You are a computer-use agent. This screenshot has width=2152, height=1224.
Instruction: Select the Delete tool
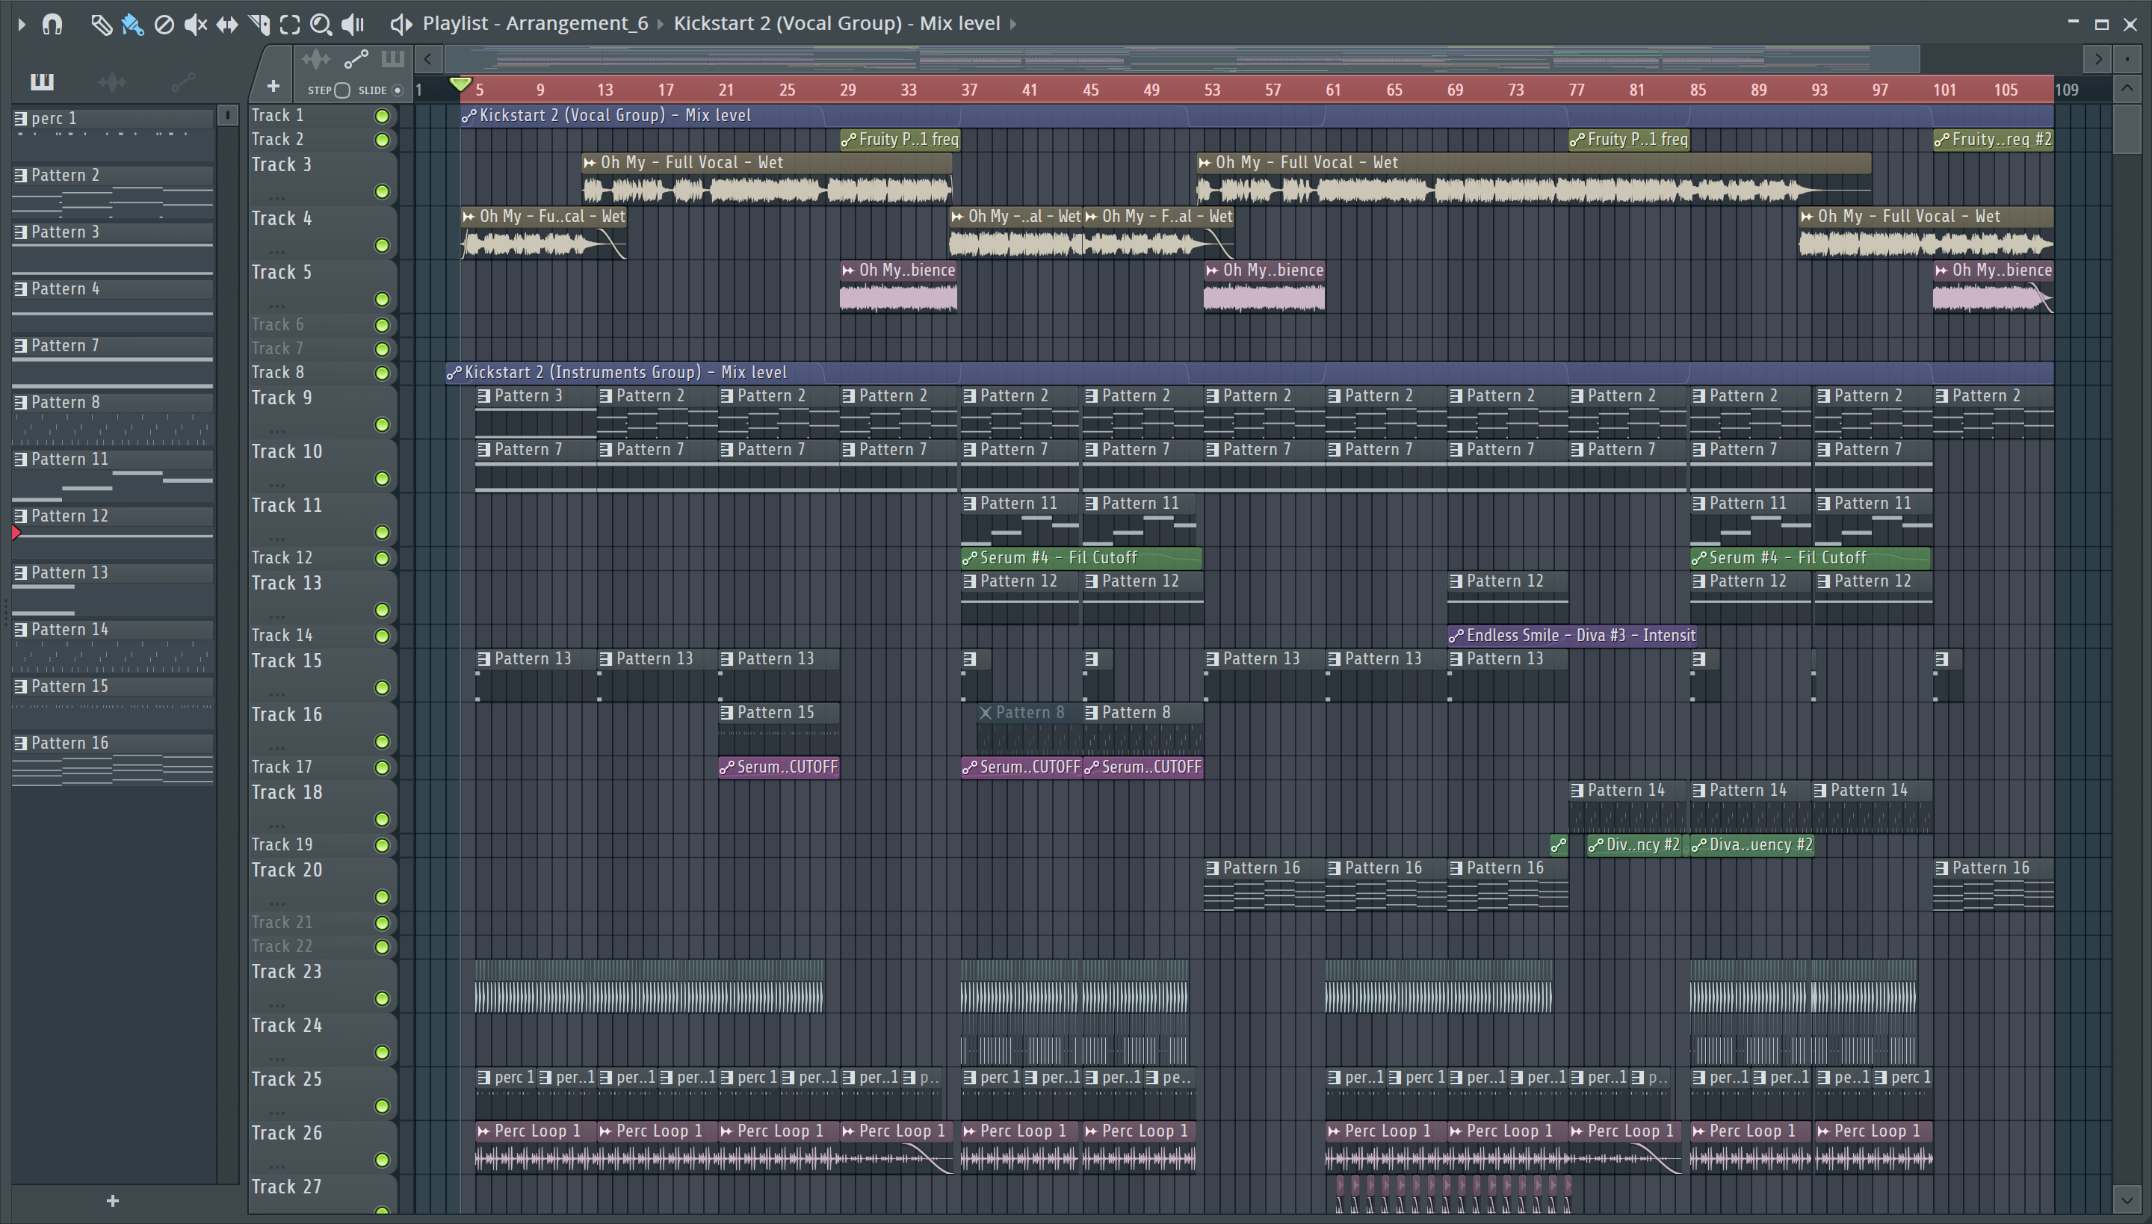click(x=164, y=25)
